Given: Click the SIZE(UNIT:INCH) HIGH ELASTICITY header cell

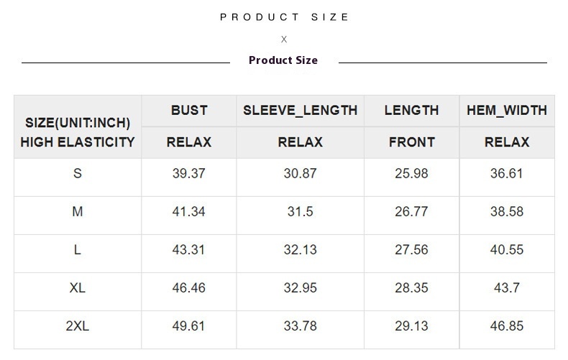Looking at the screenshot, I should click(78, 126).
